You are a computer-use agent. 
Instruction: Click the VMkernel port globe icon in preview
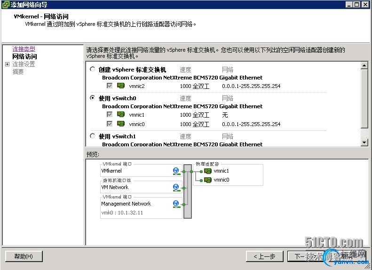[x=176, y=171]
